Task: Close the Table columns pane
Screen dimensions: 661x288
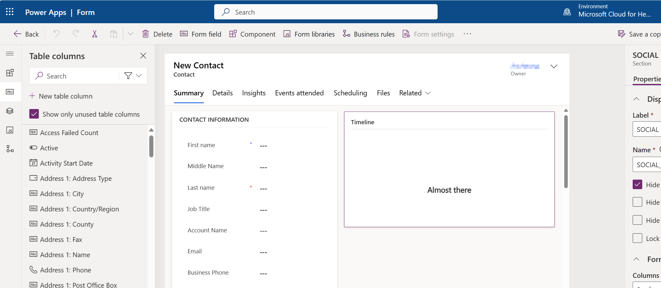Action: (143, 56)
